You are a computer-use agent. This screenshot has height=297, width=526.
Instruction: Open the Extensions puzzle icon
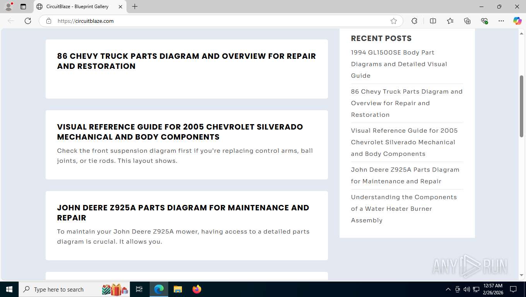coord(414,21)
